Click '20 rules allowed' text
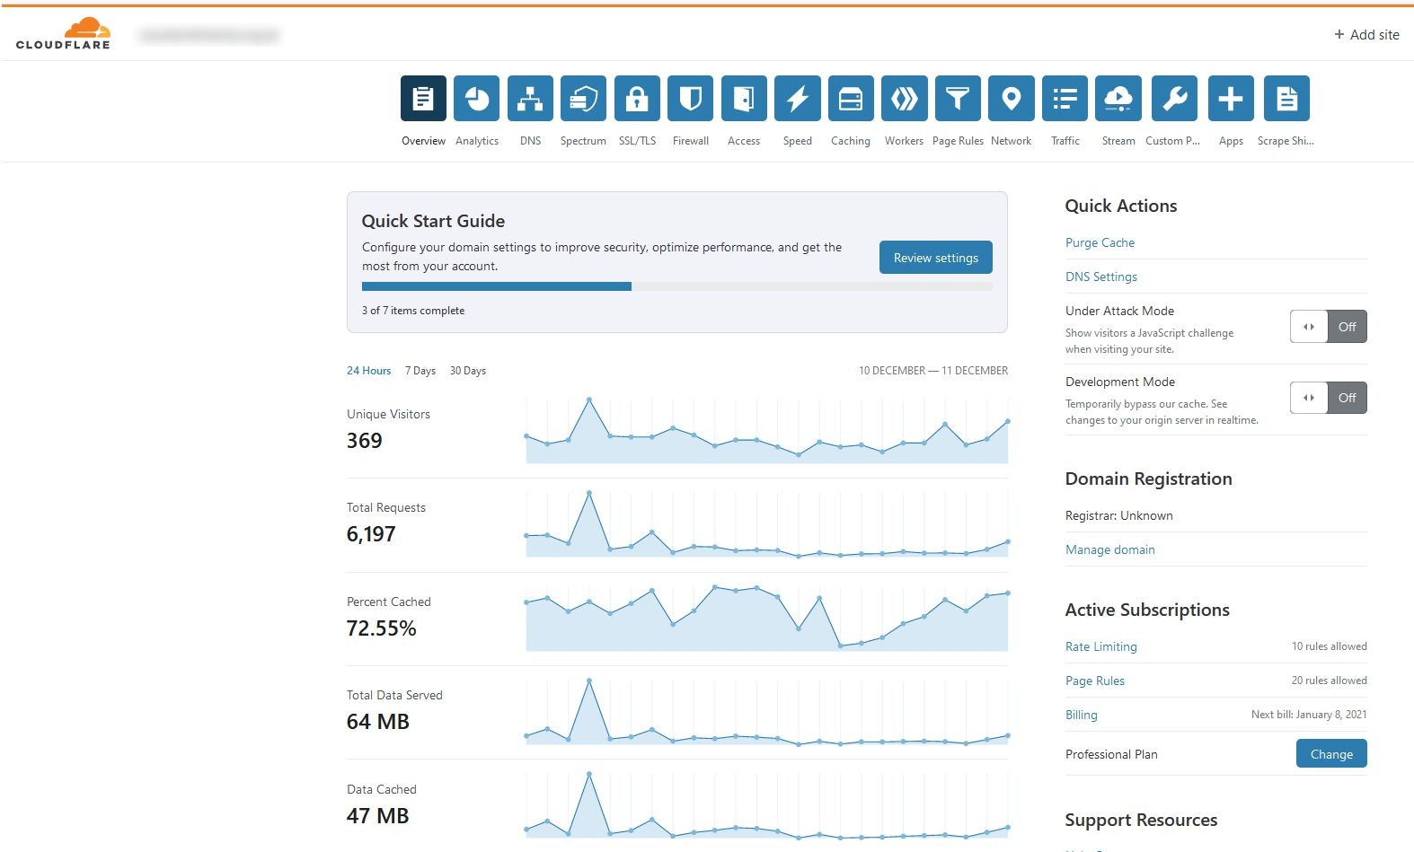The image size is (1414, 852). pos(1330,681)
